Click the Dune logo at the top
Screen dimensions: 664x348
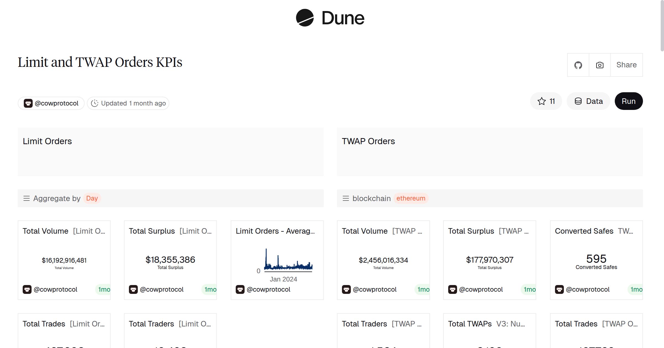pos(330,18)
